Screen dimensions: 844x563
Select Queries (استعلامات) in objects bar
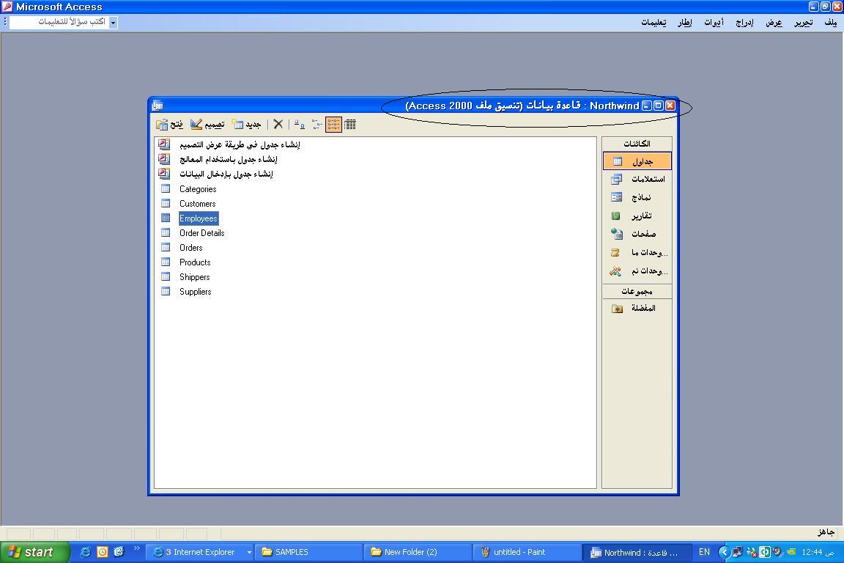(637, 179)
